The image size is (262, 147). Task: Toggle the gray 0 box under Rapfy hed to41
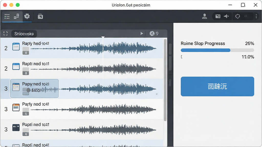click(x=26, y=51)
